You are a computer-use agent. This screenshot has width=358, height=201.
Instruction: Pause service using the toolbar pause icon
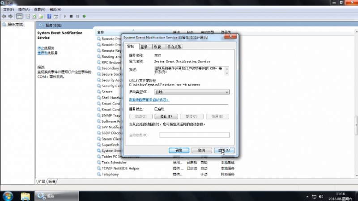77,17
